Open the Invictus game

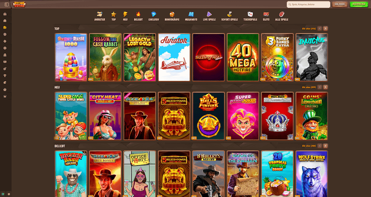312,57
